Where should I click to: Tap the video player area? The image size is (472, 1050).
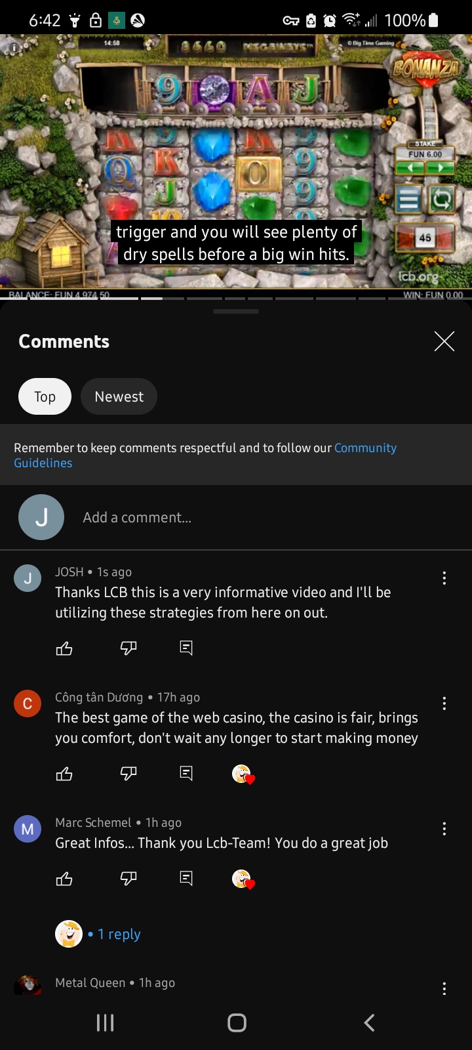click(236, 161)
